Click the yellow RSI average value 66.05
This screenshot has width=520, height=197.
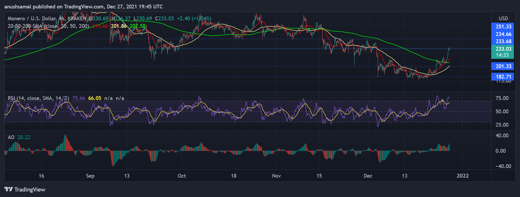tap(95, 98)
